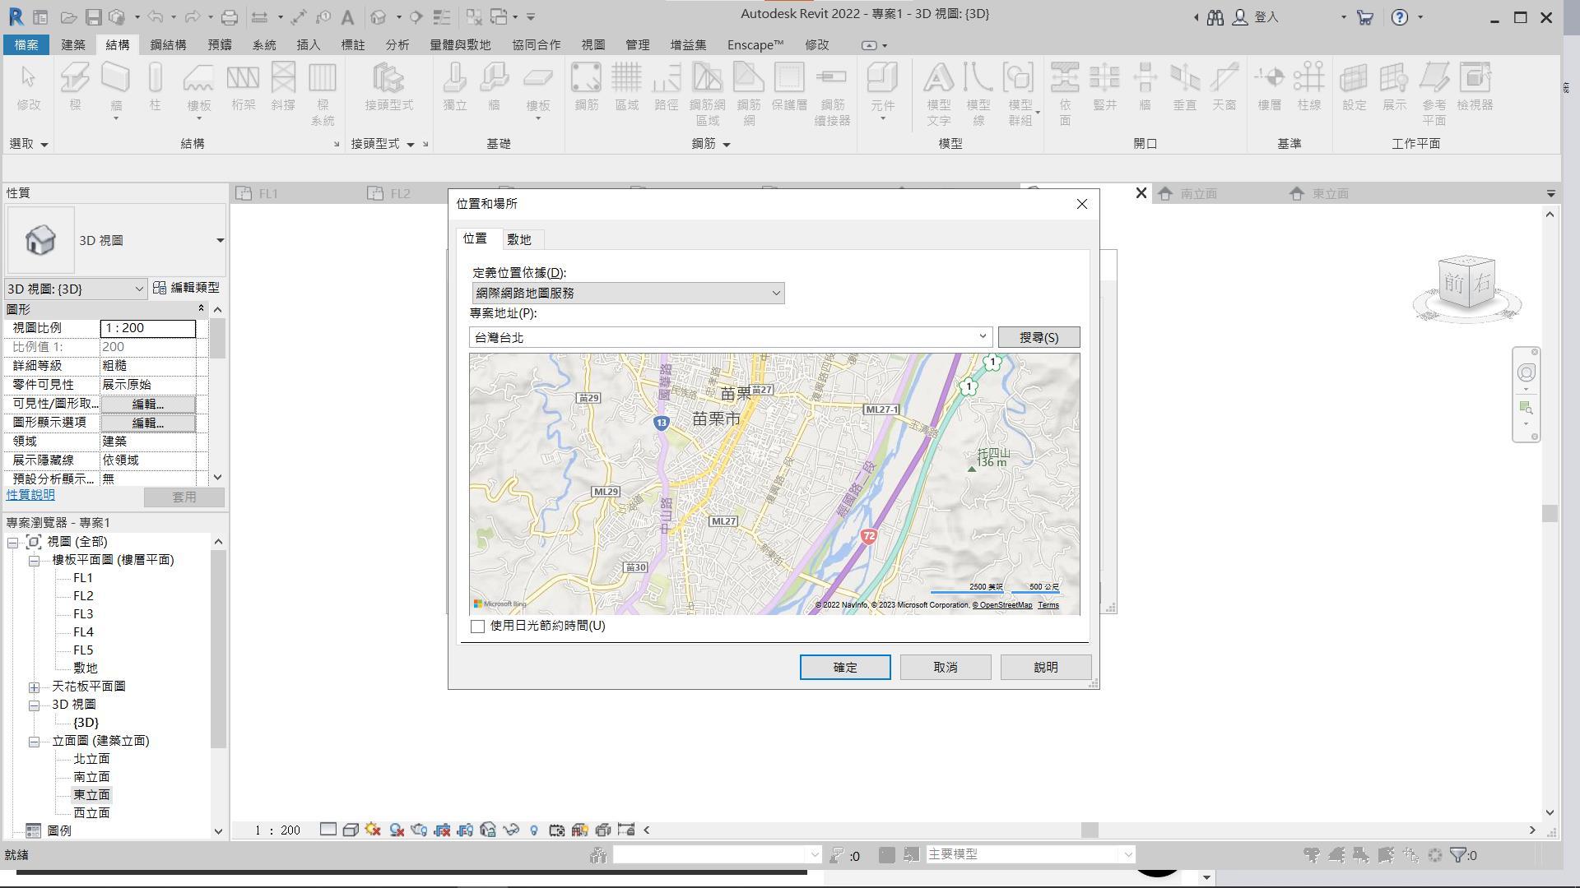Select the 保護層 (Cover) tool

pyautogui.click(x=788, y=87)
